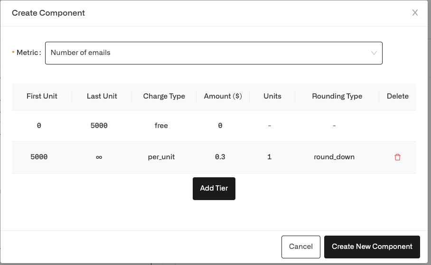Click amount 0 in the free tier
The image size is (431, 265).
coord(220,126)
